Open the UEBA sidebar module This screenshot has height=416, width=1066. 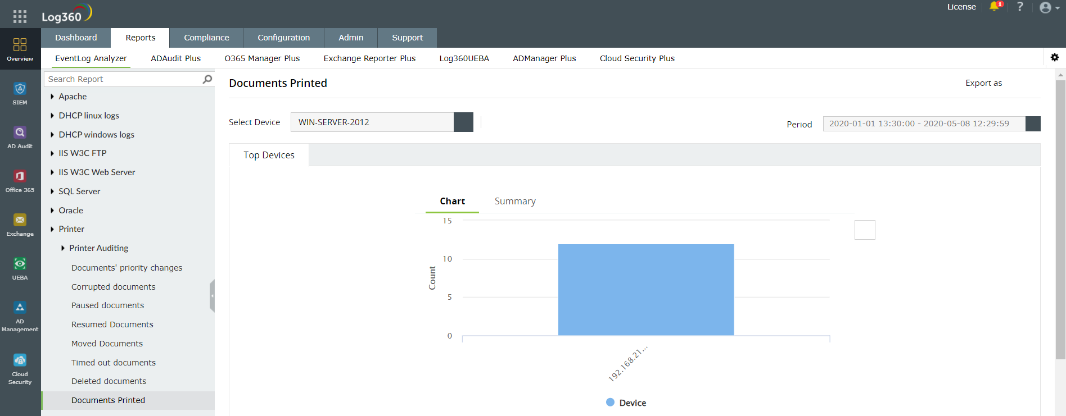coord(20,269)
